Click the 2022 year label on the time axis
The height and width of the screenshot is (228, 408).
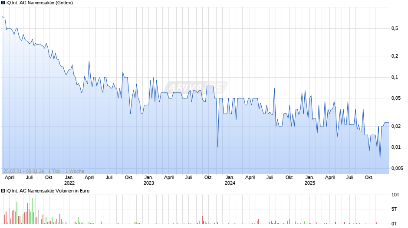coord(69,183)
